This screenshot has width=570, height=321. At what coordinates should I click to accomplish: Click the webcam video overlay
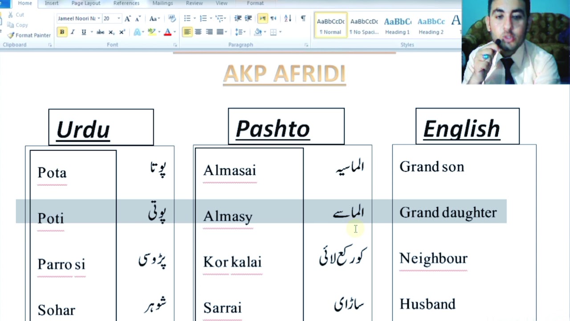pyautogui.click(x=516, y=42)
